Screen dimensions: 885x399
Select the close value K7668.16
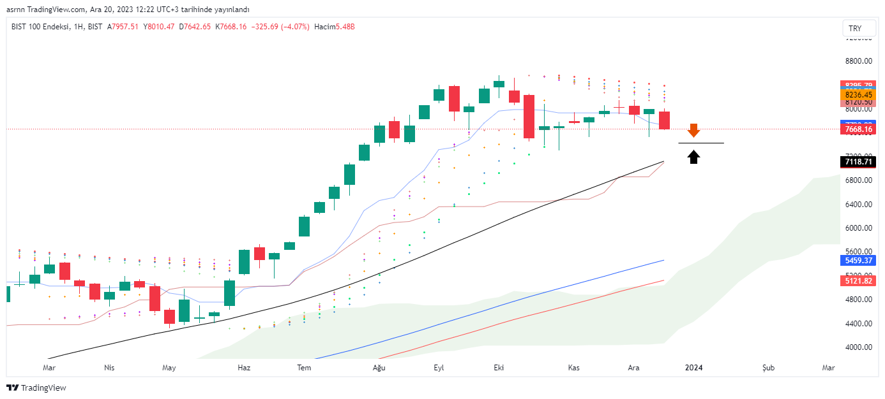pyautogui.click(x=231, y=27)
